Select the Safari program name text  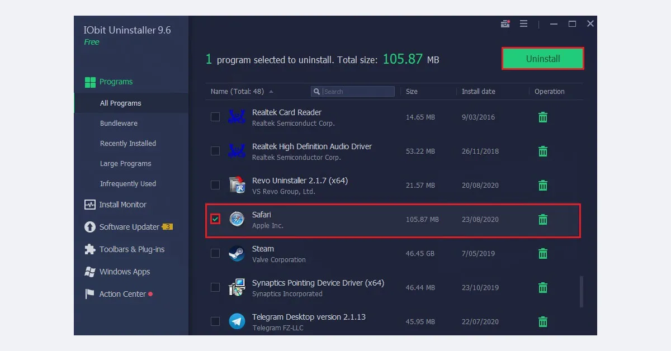click(x=262, y=215)
